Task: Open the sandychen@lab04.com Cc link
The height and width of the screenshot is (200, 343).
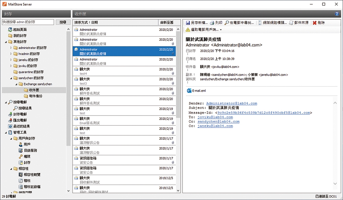Action: click(x=218, y=121)
